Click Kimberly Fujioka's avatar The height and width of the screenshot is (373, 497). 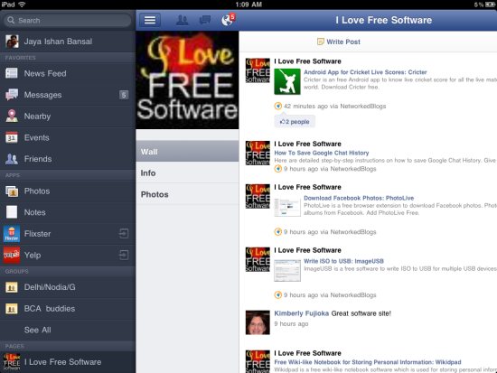(x=258, y=322)
